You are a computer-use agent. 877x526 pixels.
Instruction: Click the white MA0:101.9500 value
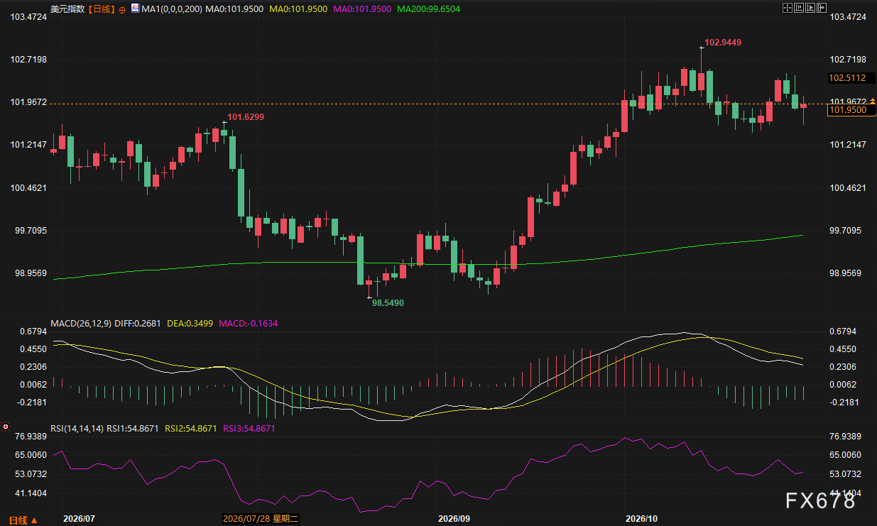[x=233, y=9]
